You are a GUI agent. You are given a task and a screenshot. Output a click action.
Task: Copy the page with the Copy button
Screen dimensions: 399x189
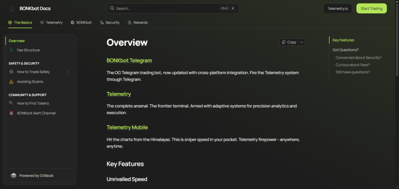(289, 42)
